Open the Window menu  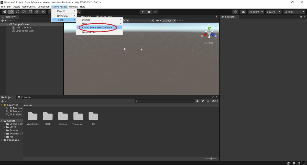[73, 7]
